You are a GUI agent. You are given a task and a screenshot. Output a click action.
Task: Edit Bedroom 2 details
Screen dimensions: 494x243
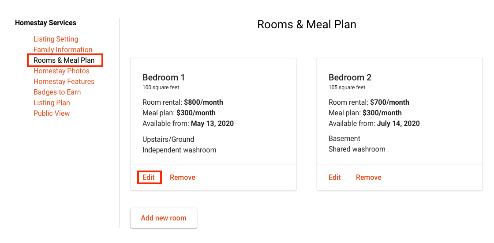coord(335,178)
